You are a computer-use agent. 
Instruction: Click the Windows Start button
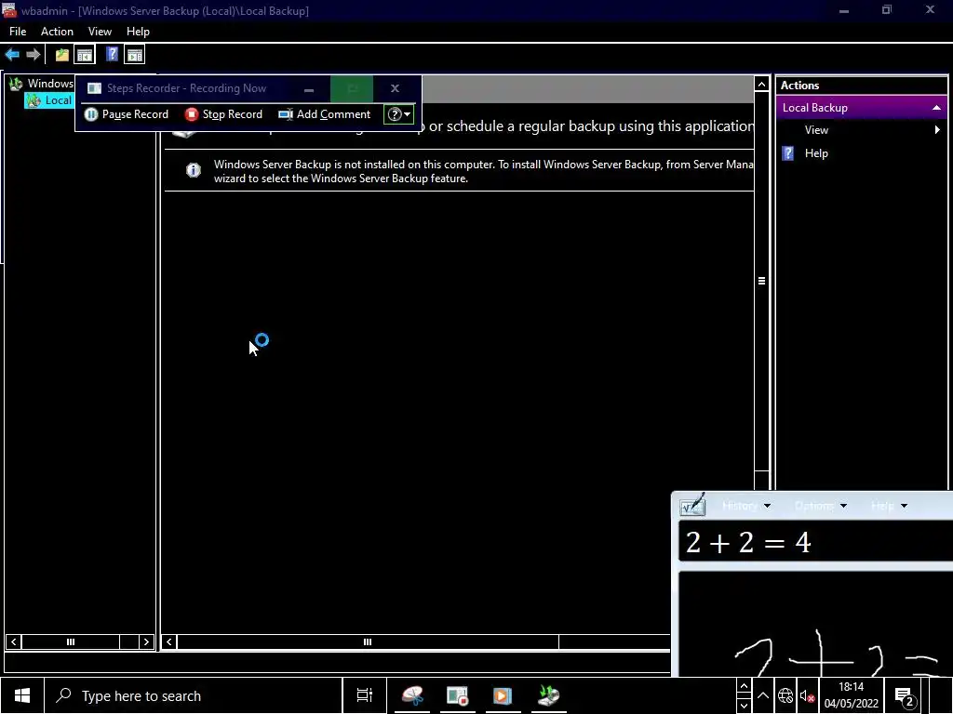pos(22,695)
